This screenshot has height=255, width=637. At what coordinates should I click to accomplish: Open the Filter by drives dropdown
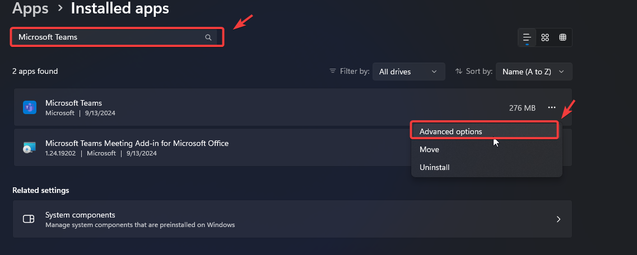(x=408, y=72)
